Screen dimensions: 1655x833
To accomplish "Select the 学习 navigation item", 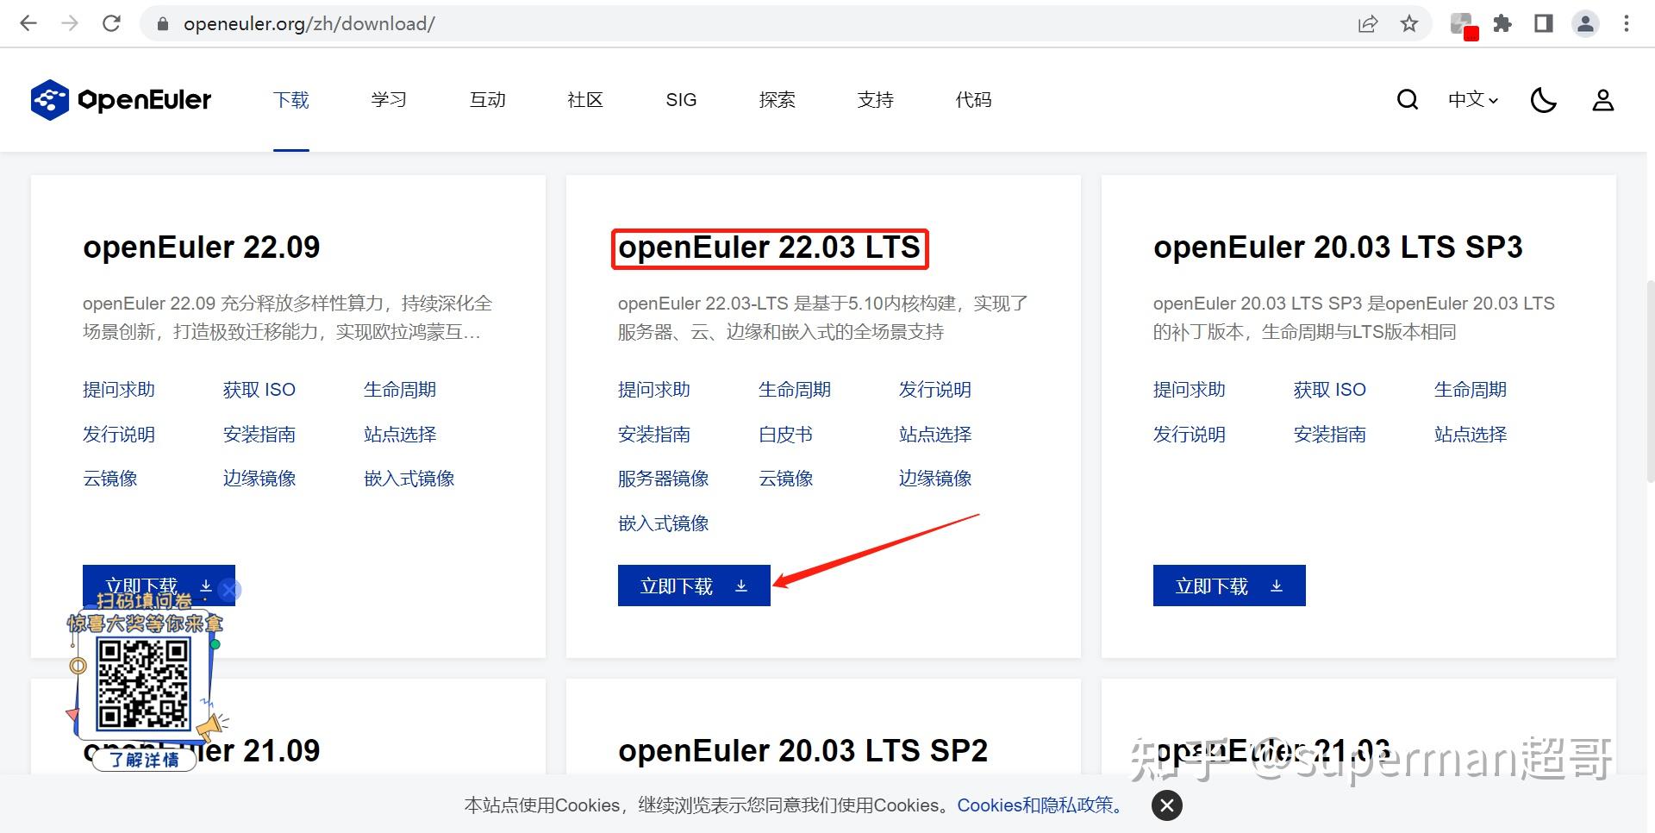I will pos(389,99).
